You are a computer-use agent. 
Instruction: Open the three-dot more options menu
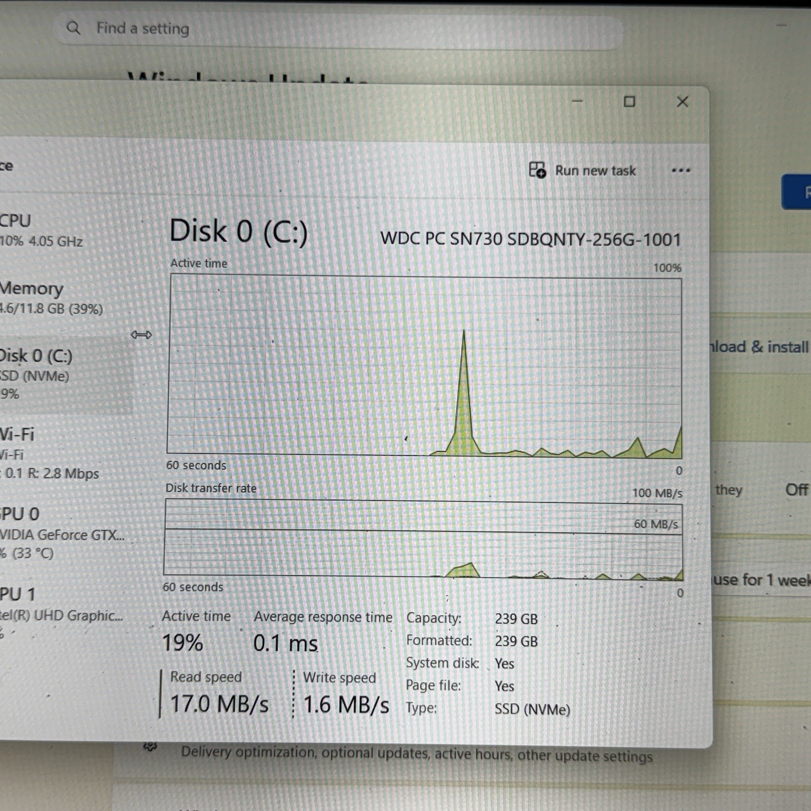681,170
